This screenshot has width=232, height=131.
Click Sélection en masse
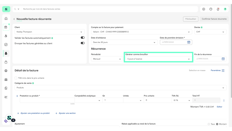click(197, 70)
